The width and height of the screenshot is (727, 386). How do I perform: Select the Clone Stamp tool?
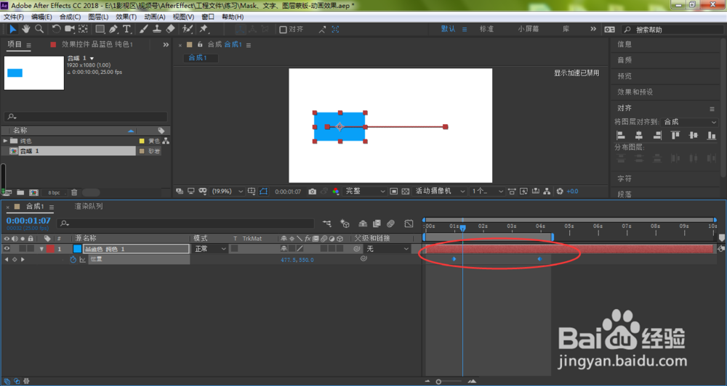tap(157, 29)
